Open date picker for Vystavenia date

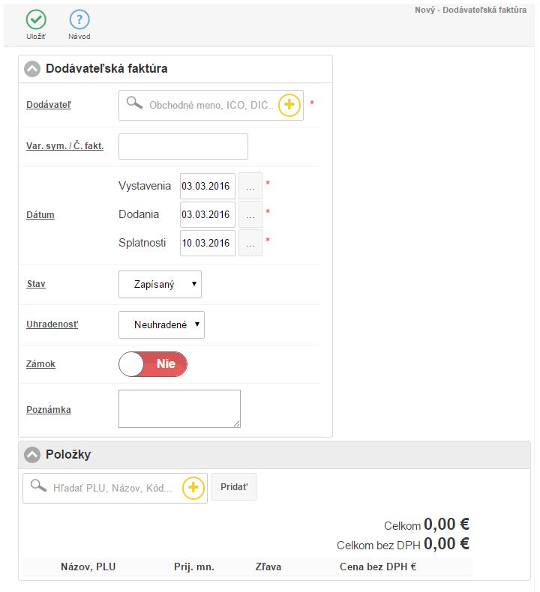tap(250, 186)
